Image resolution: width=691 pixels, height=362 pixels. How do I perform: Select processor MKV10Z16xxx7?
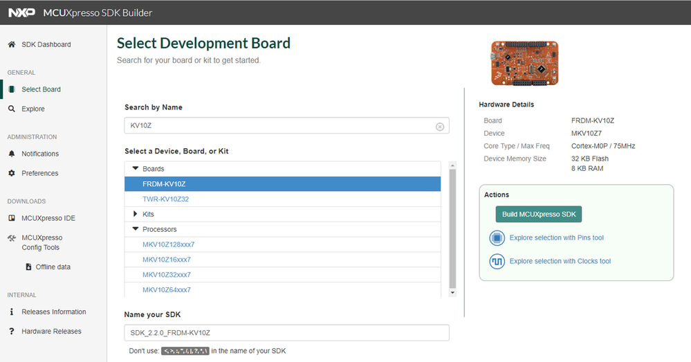[167, 260]
